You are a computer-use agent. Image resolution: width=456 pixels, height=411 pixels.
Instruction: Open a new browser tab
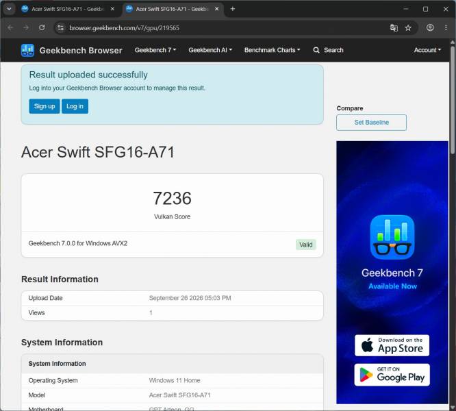(x=232, y=9)
